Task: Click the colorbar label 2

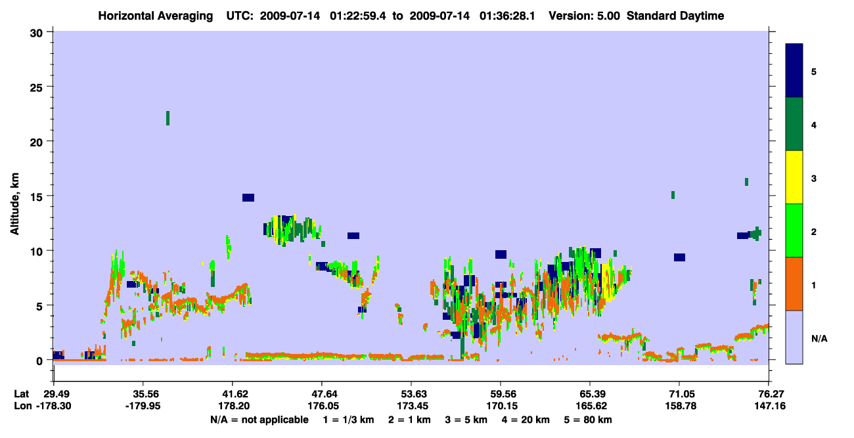Action: (814, 232)
